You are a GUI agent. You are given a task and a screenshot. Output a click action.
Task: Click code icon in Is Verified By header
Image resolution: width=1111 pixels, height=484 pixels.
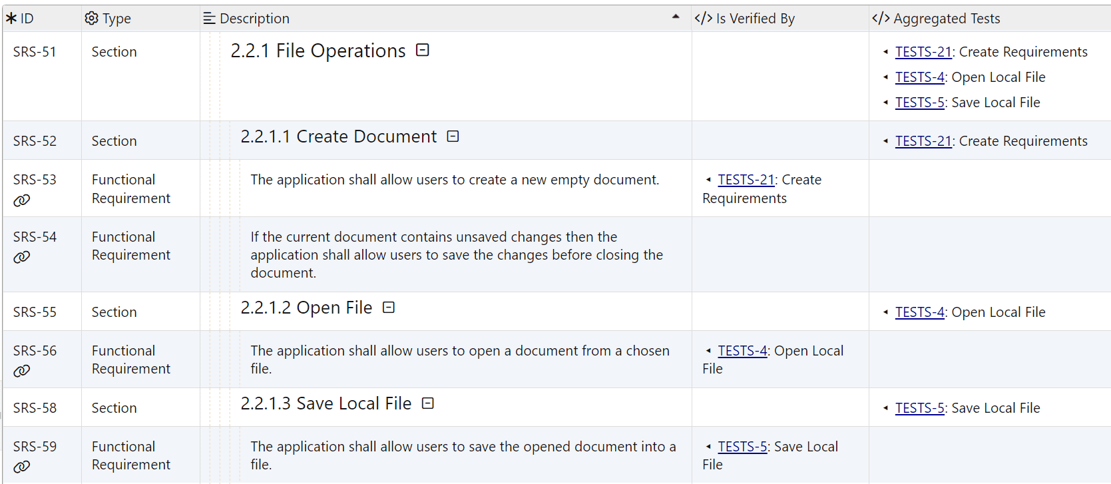(704, 18)
